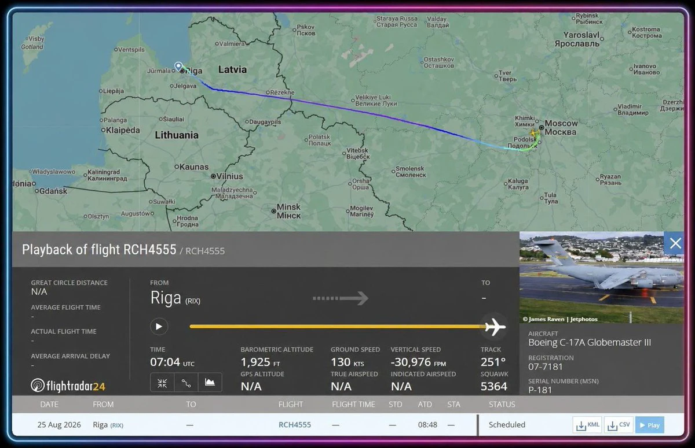Click the STATUS column header

(x=502, y=404)
